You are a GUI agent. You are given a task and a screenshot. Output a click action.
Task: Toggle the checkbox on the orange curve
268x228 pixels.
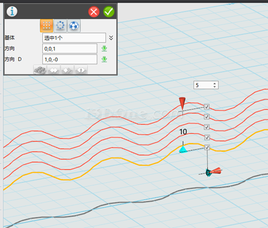[207, 147]
